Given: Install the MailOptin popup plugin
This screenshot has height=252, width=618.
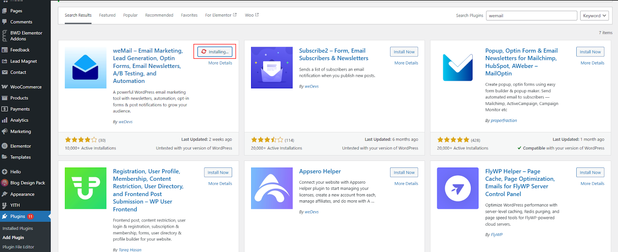Looking at the screenshot, I should coord(590,52).
